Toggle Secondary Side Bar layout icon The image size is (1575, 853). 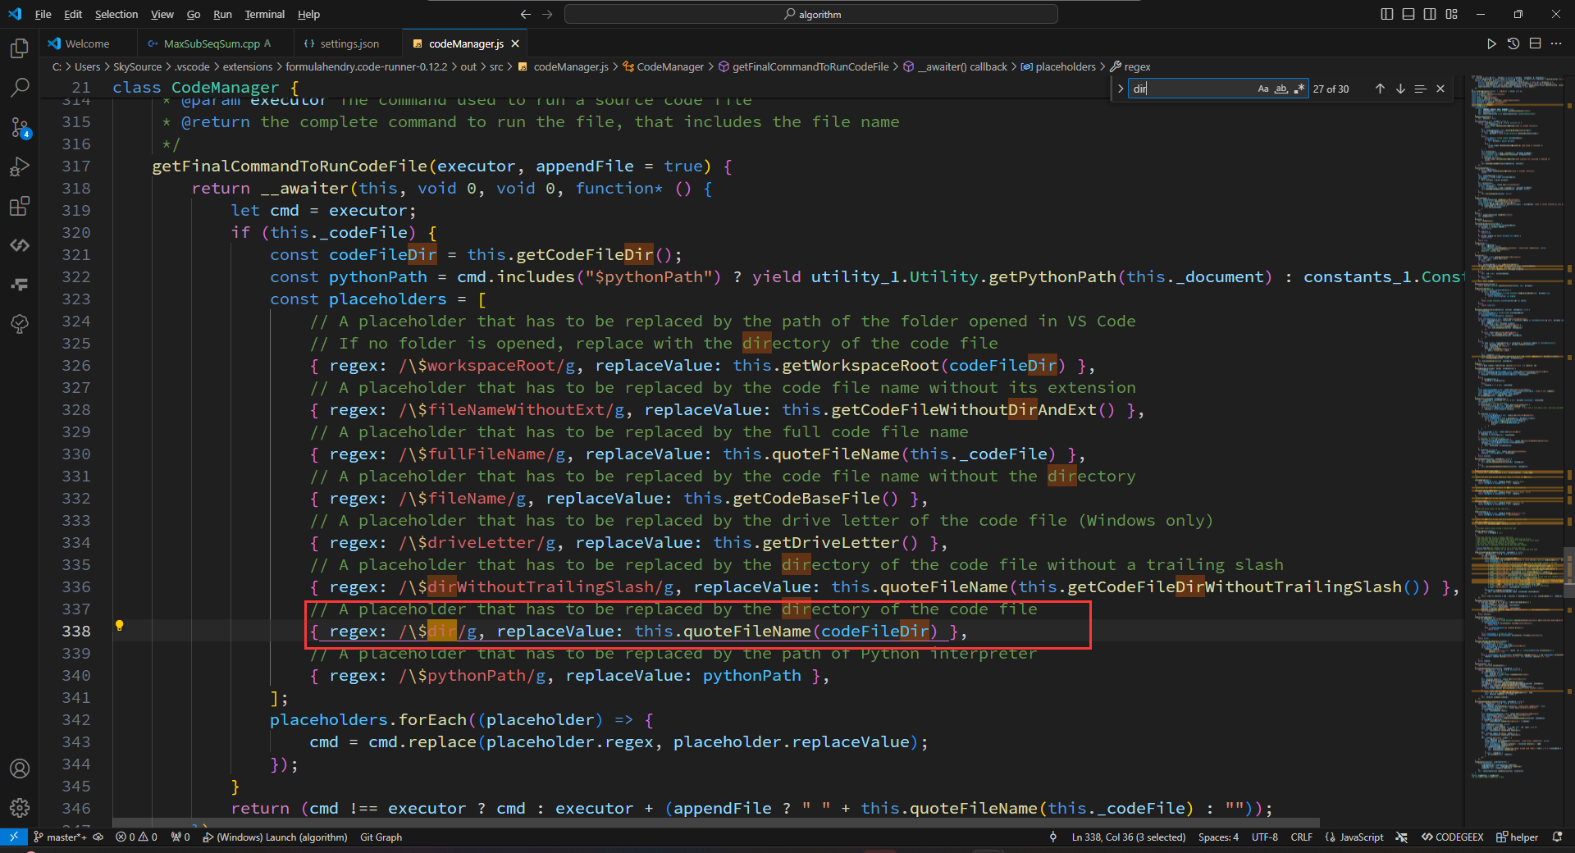pos(1430,14)
